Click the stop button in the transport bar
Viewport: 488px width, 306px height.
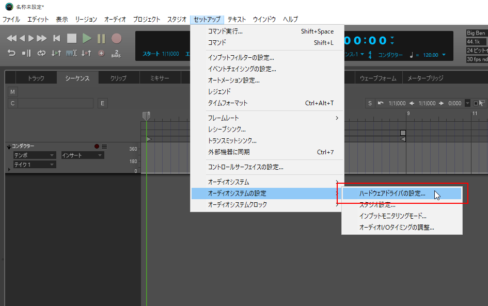(71, 38)
